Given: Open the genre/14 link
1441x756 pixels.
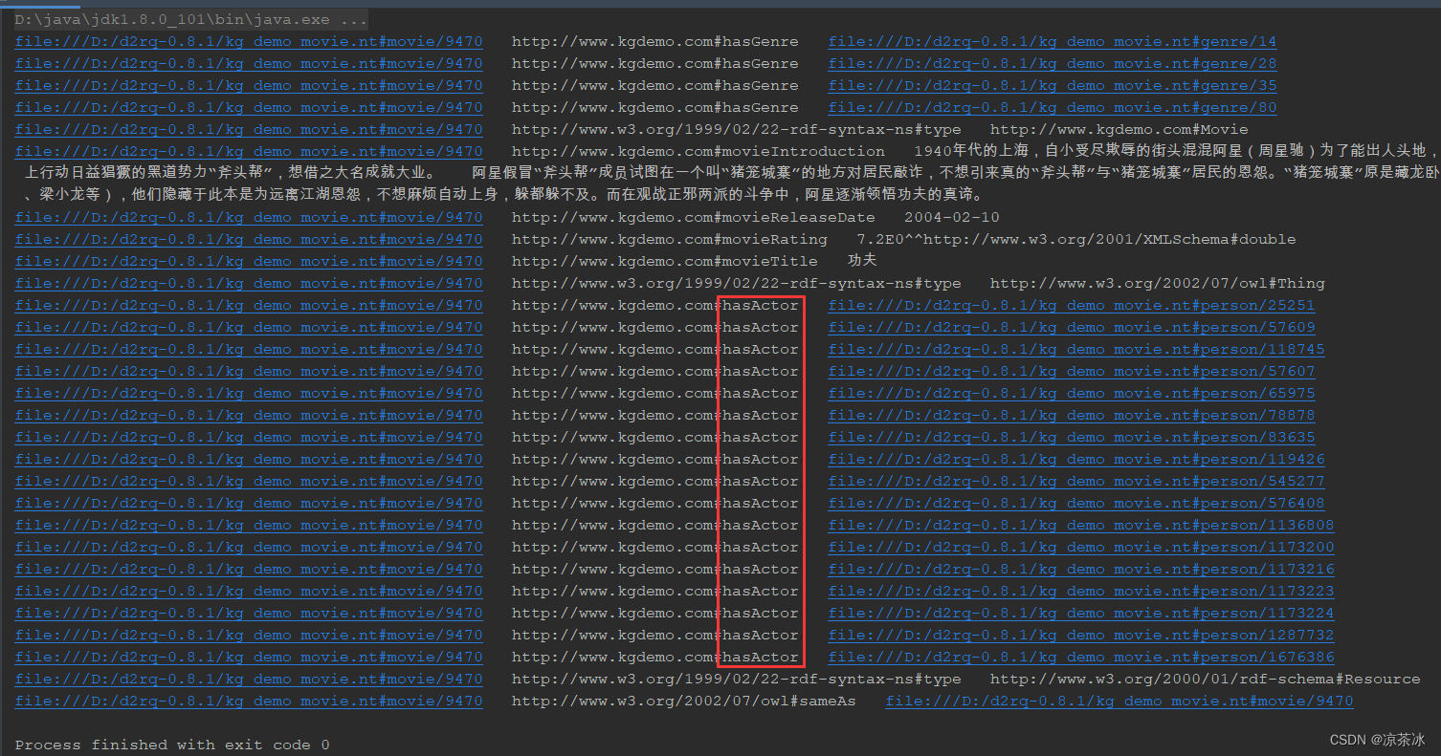Looking at the screenshot, I should [1052, 41].
